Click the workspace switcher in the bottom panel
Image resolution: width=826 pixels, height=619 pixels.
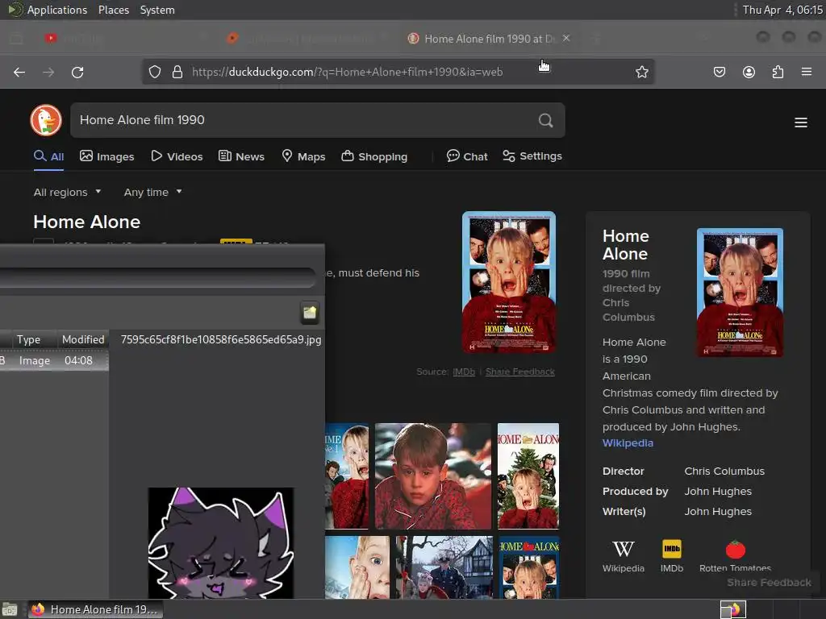click(x=733, y=609)
